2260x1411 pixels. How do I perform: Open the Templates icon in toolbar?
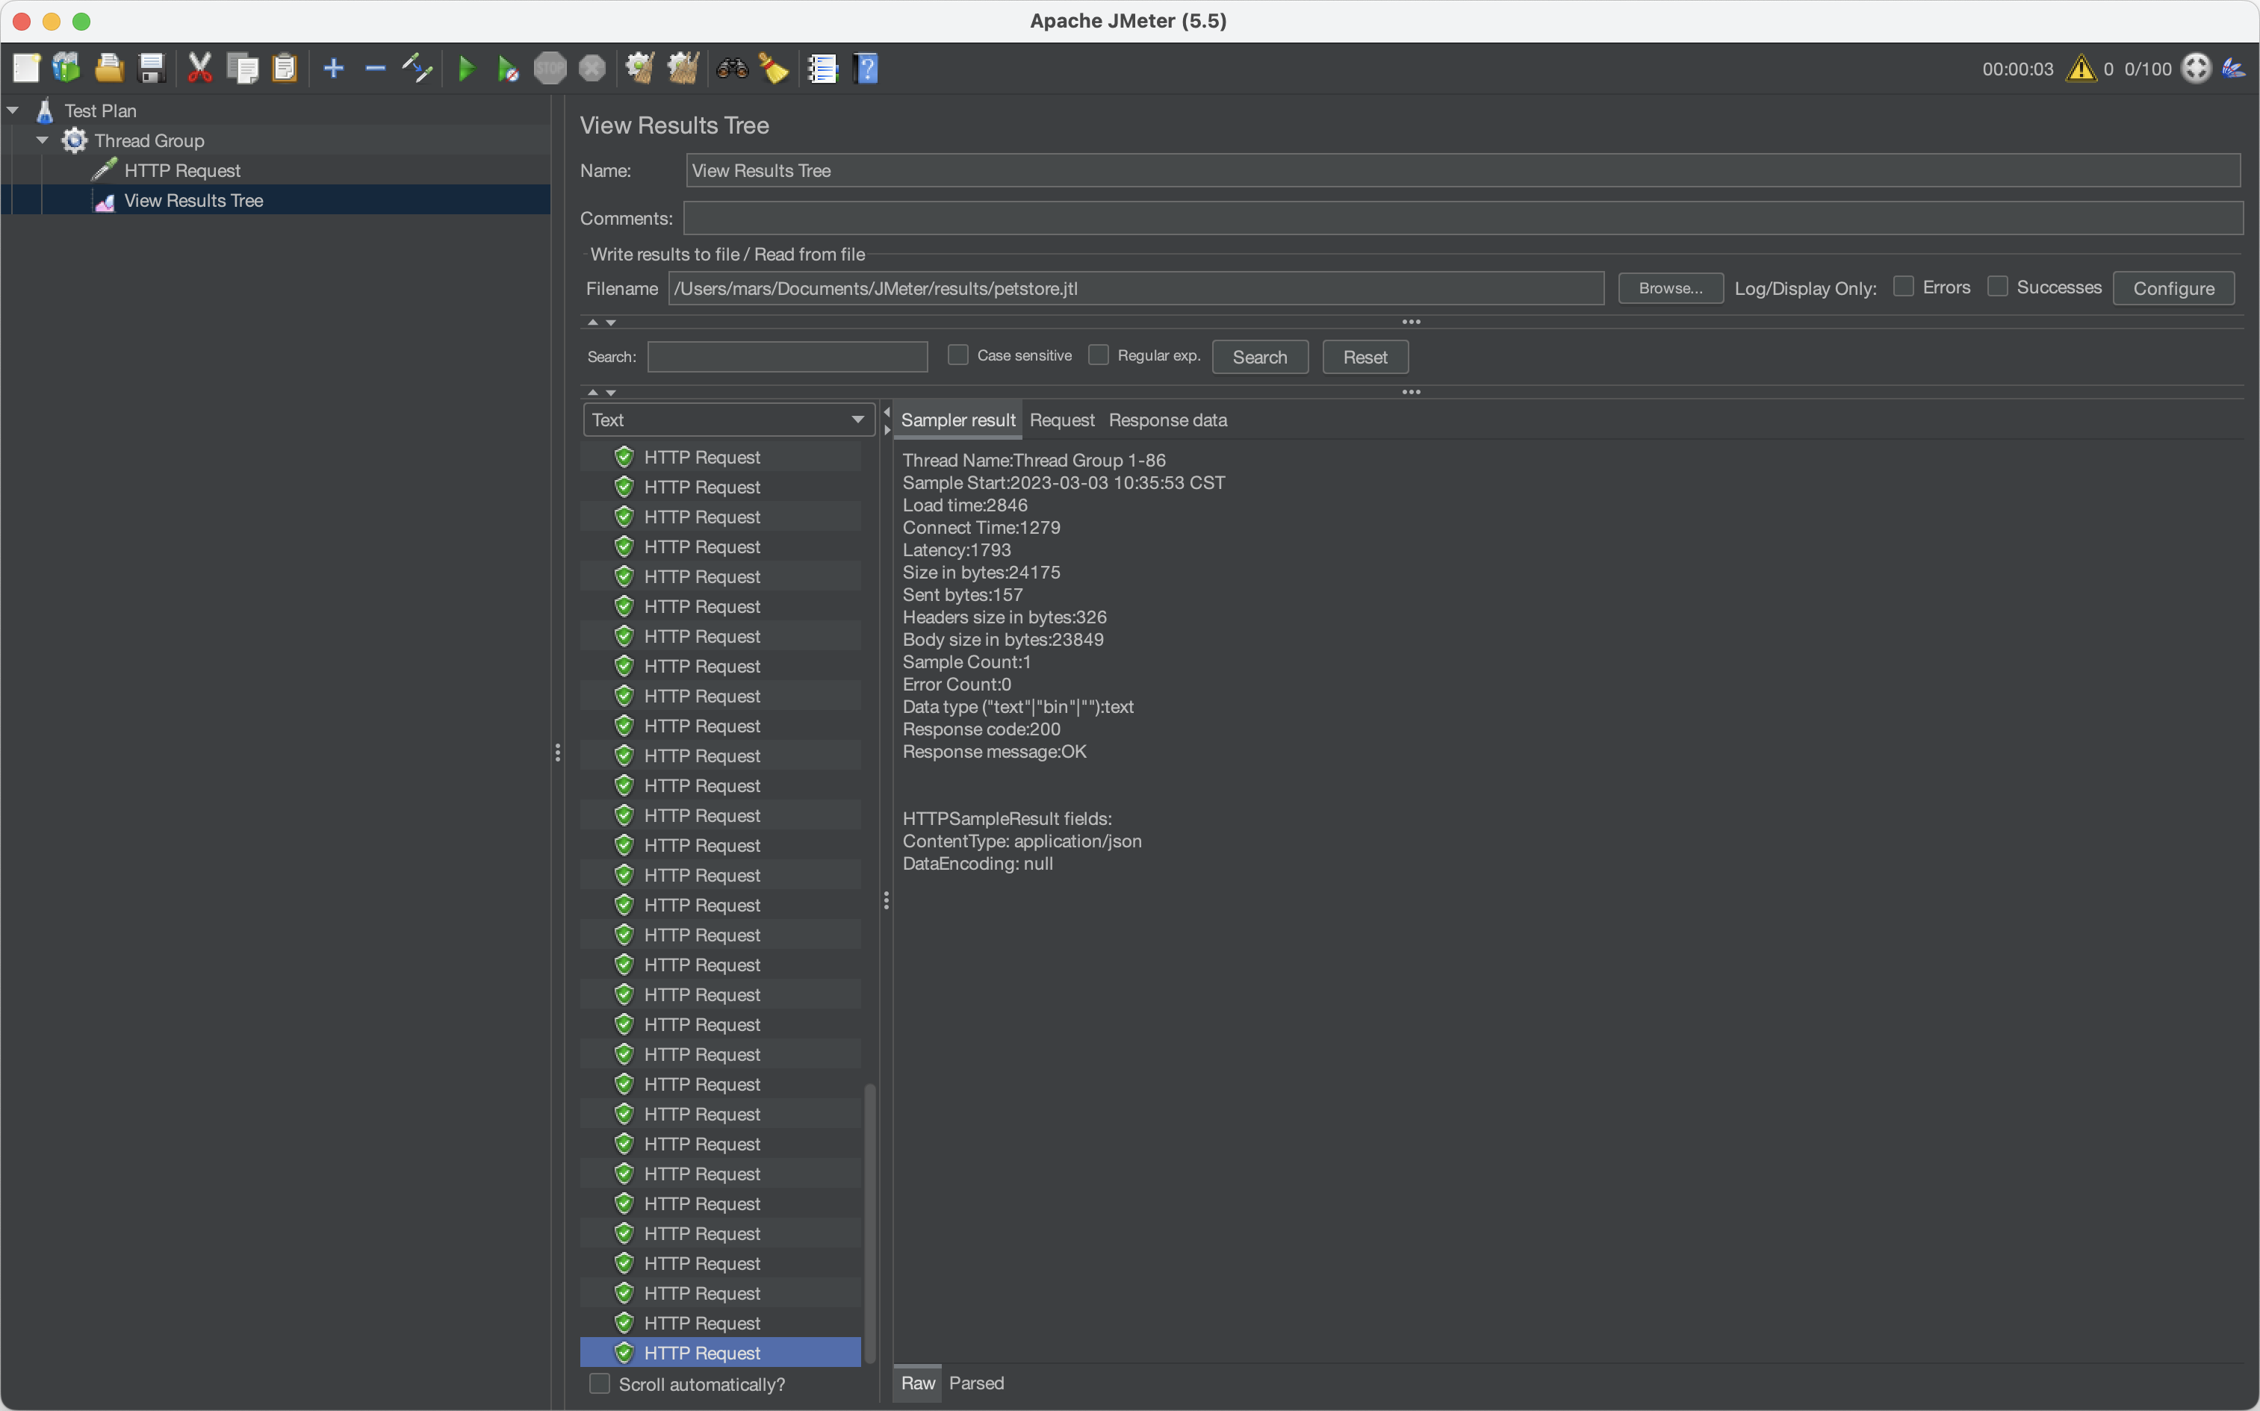coord(67,68)
